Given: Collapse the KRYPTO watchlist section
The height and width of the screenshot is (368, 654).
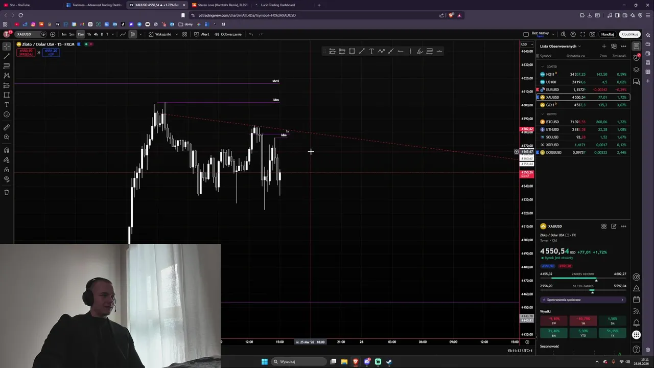Looking at the screenshot, I should coord(543,114).
